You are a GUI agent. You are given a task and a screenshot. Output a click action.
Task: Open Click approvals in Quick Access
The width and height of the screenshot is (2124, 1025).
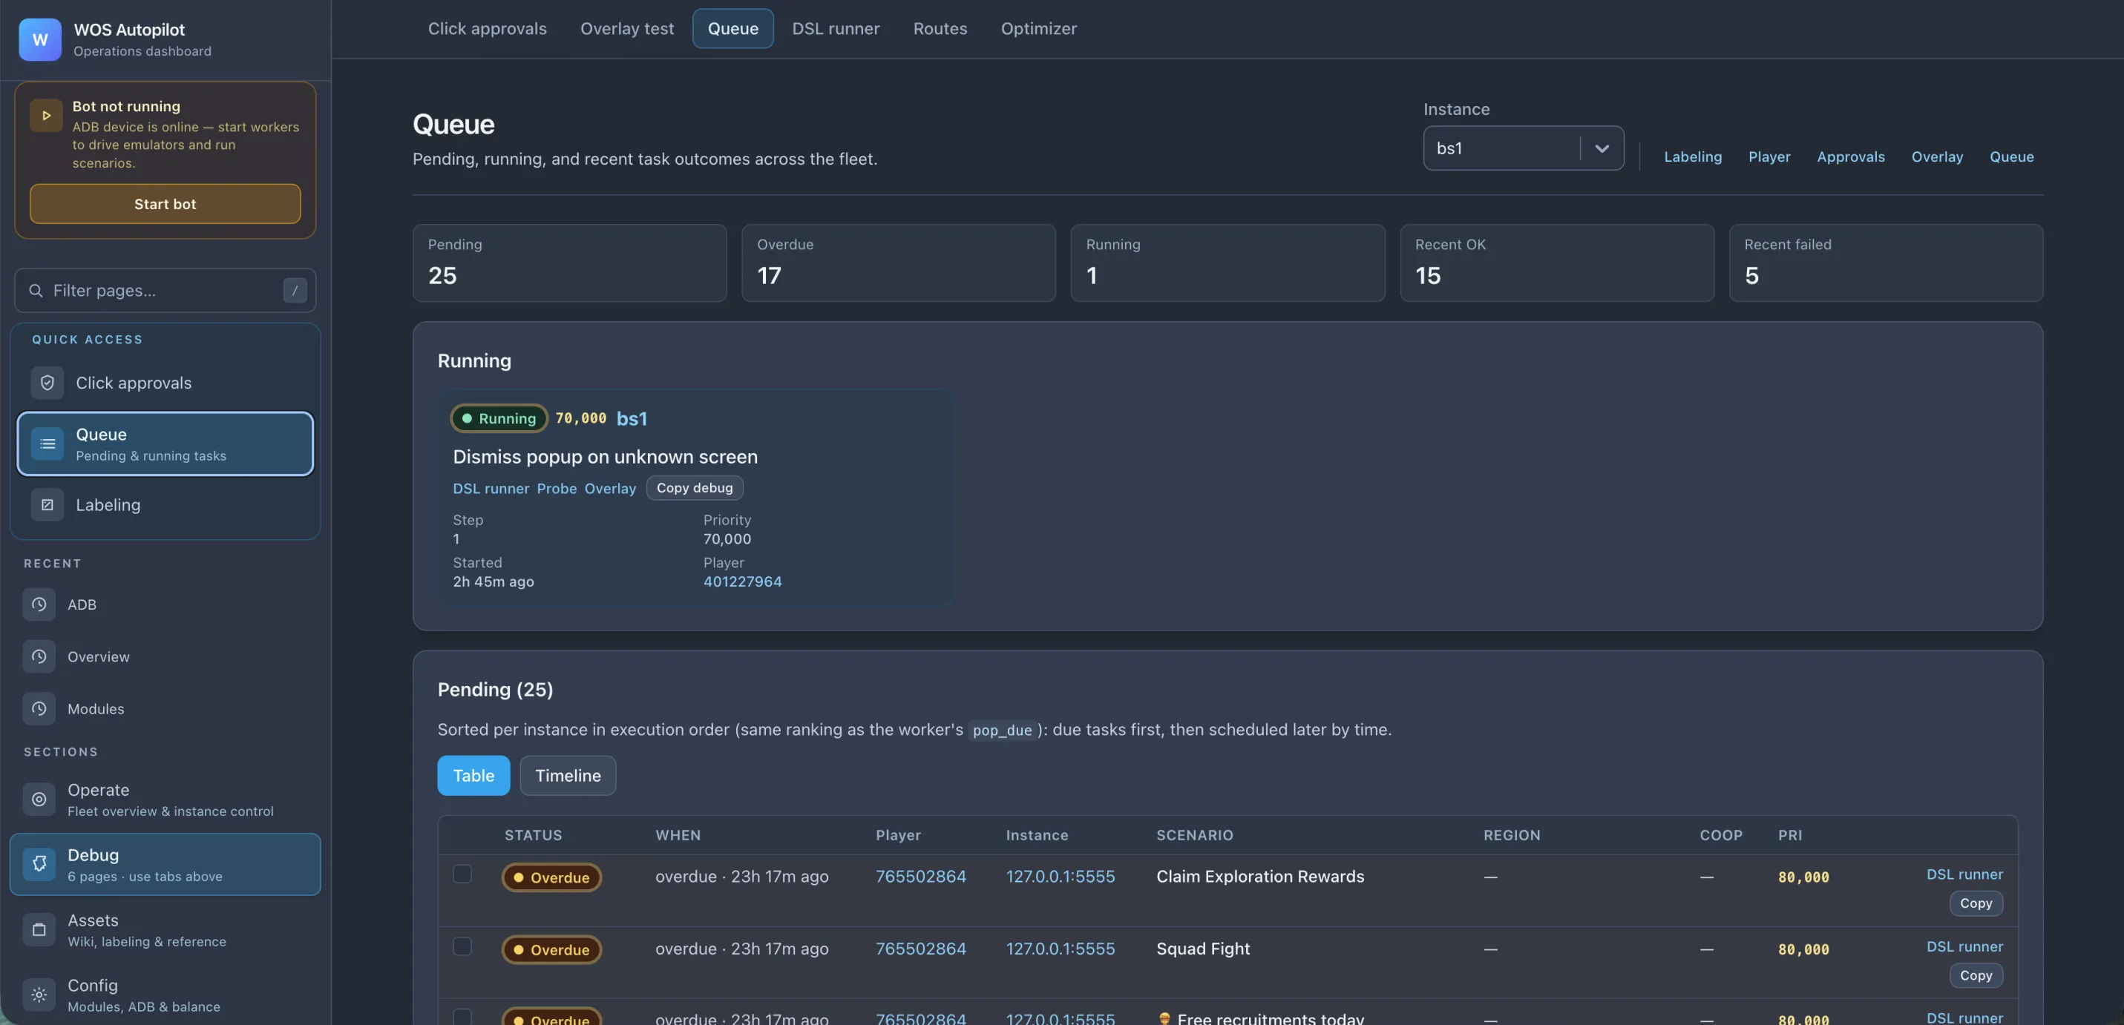[x=165, y=383]
